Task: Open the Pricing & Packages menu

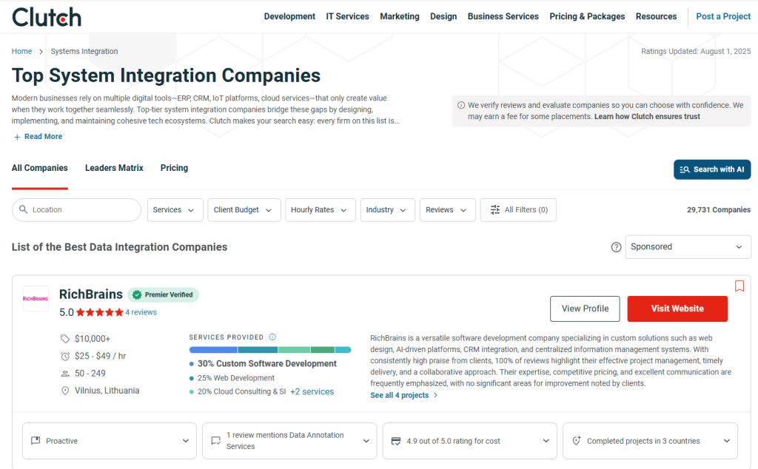Action: pyautogui.click(x=587, y=16)
